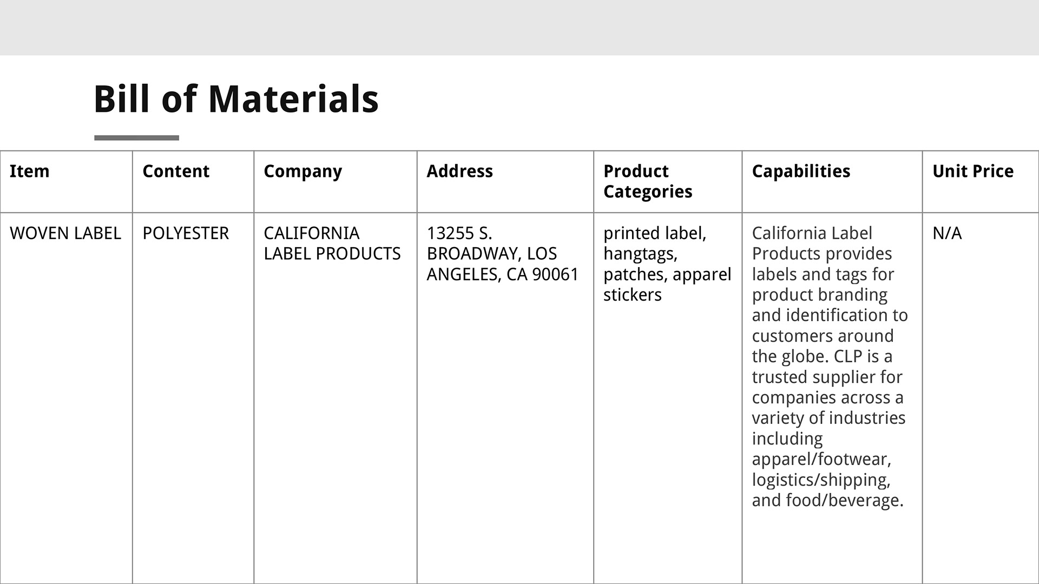The image size is (1039, 584).
Task: Click the zip code 90061
Action: coord(556,275)
